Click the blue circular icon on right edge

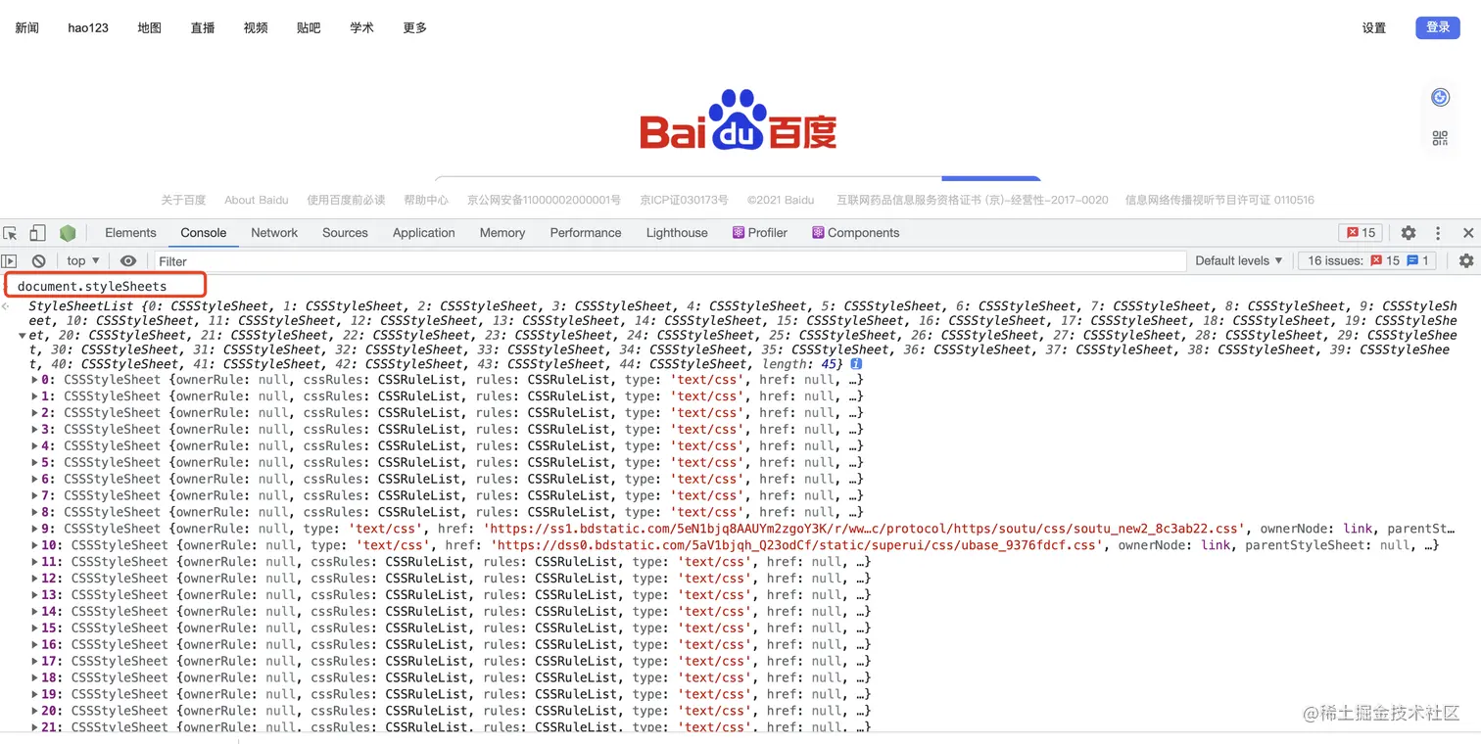pos(1440,97)
